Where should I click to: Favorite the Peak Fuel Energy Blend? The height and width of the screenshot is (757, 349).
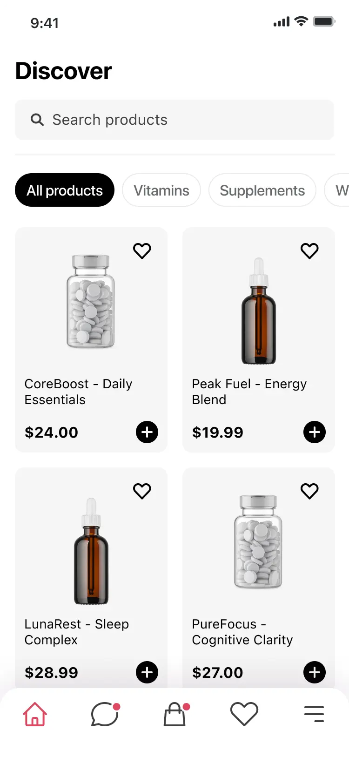tap(309, 251)
